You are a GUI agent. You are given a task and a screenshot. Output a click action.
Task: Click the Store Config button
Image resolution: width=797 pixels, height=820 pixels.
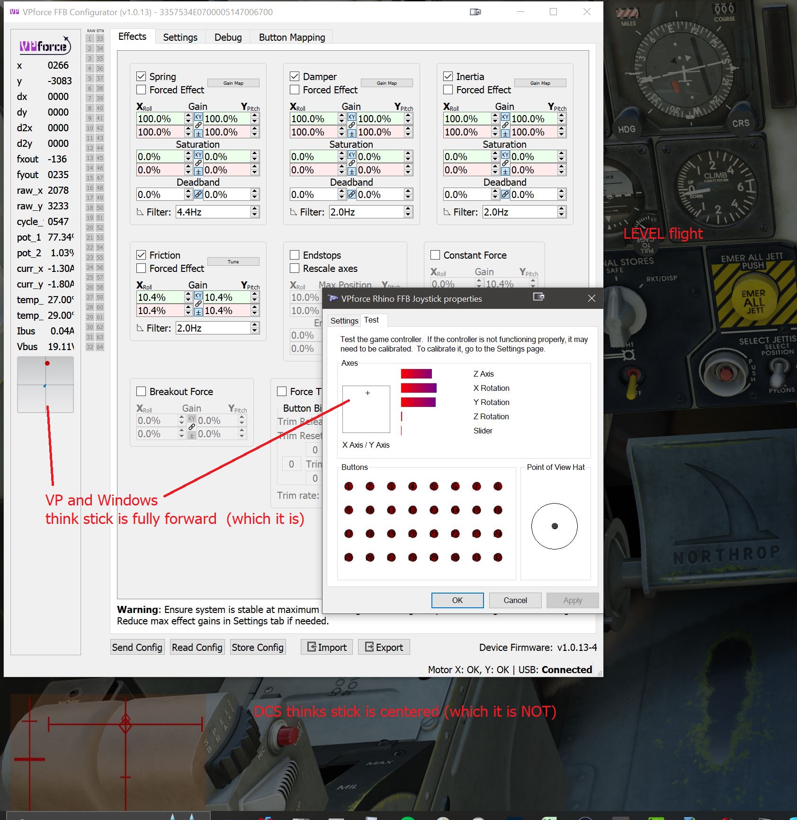[x=258, y=647]
